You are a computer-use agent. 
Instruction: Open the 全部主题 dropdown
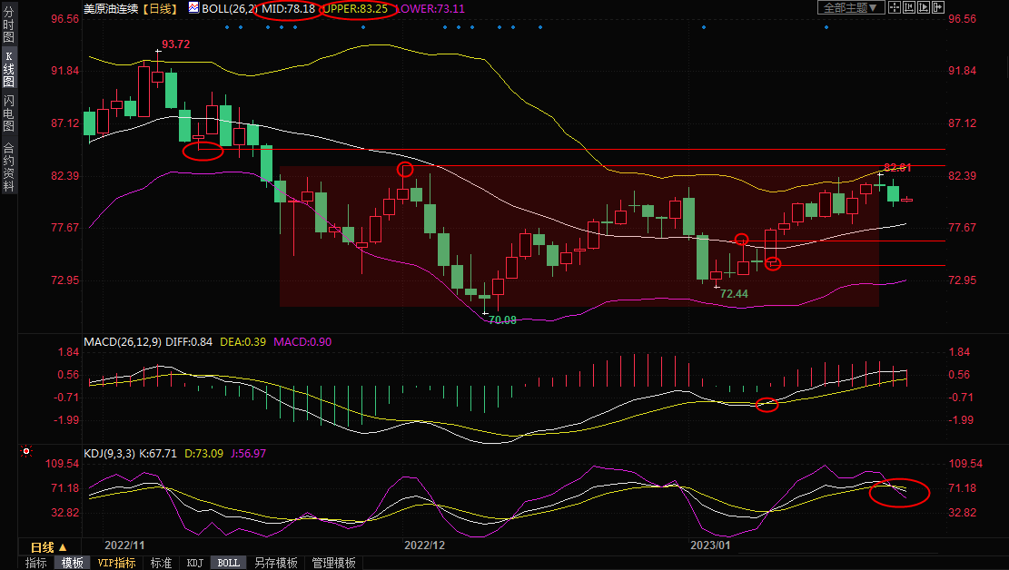851,7
